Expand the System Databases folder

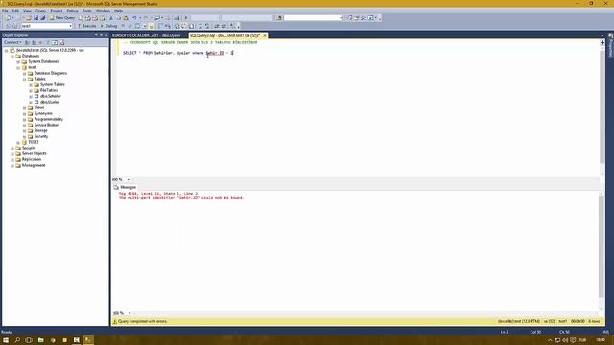pos(18,61)
